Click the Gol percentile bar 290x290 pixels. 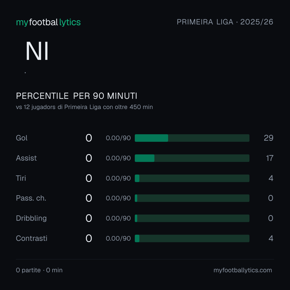point(192,138)
